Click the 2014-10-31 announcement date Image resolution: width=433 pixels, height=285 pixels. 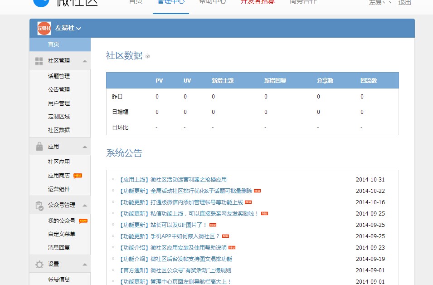[370, 180]
